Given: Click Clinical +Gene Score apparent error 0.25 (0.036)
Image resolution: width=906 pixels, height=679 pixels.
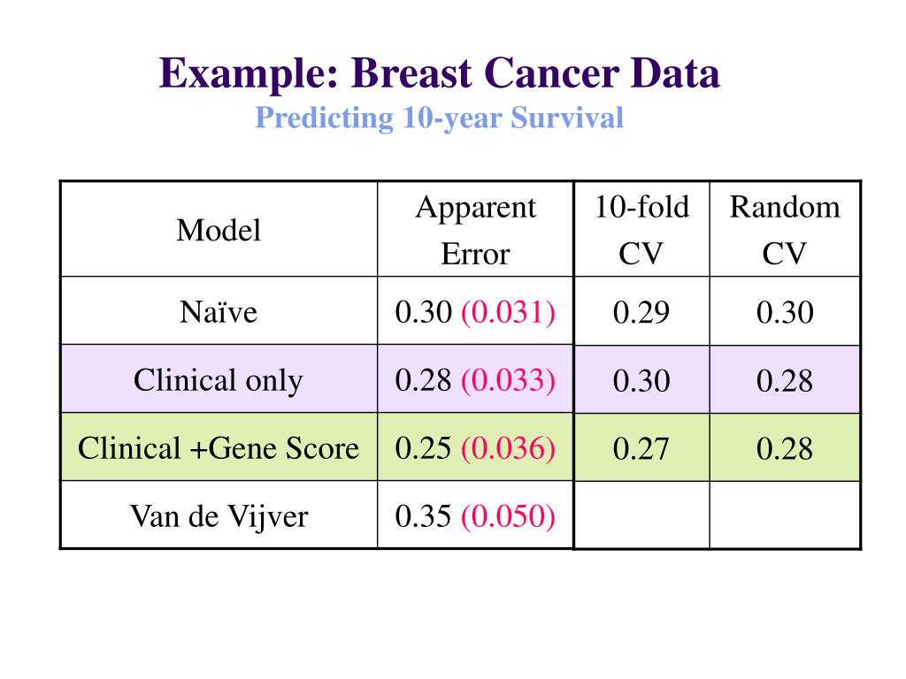Looking at the screenshot, I should (x=475, y=447).
